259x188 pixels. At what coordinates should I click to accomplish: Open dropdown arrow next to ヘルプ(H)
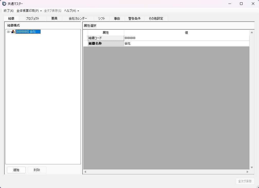point(78,11)
